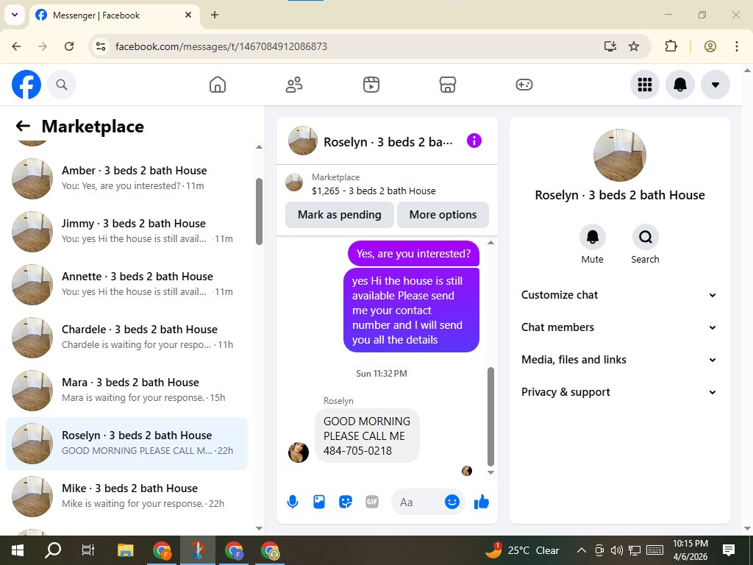Click the listing title $1,265 - 3 beds 2 bath House
753x565 pixels.
click(x=374, y=191)
